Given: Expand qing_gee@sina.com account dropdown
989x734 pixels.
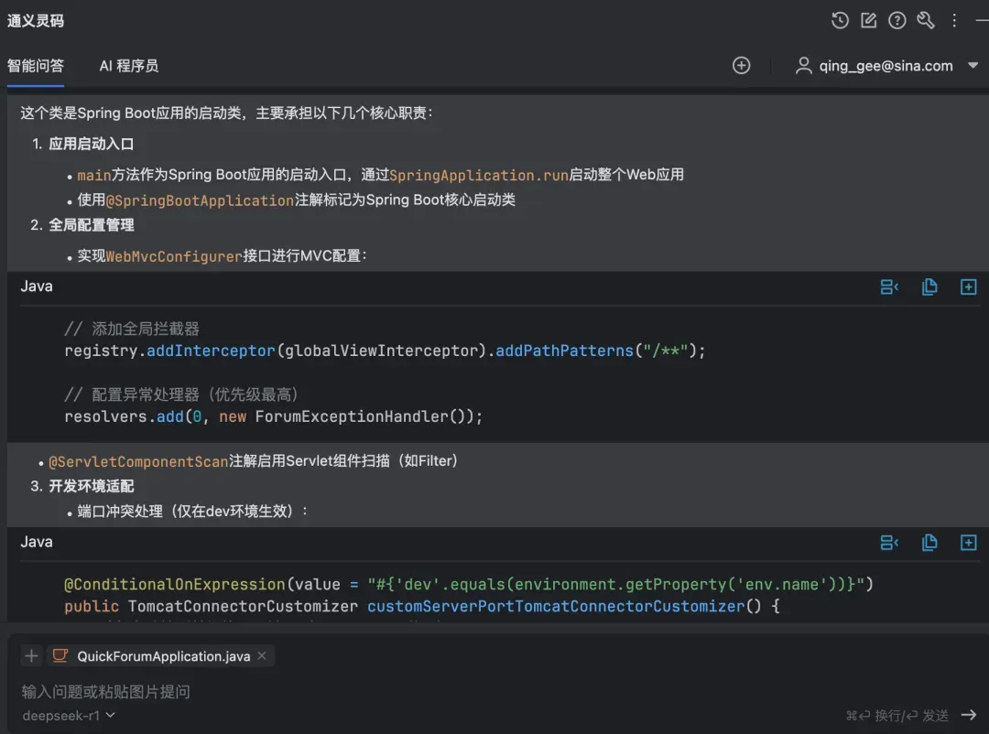Looking at the screenshot, I should (973, 66).
